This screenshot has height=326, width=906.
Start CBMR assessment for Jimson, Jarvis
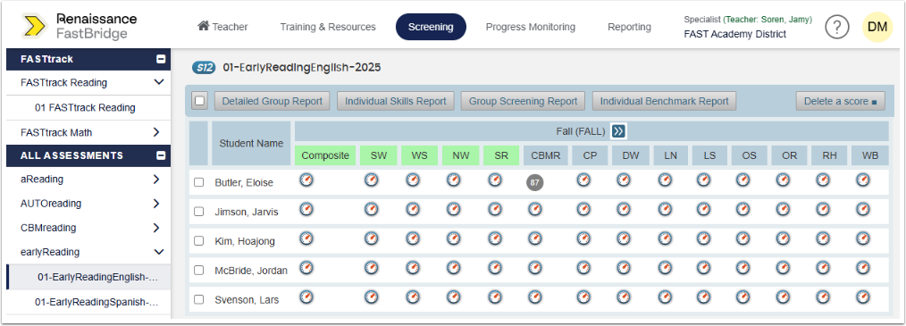coord(535,209)
